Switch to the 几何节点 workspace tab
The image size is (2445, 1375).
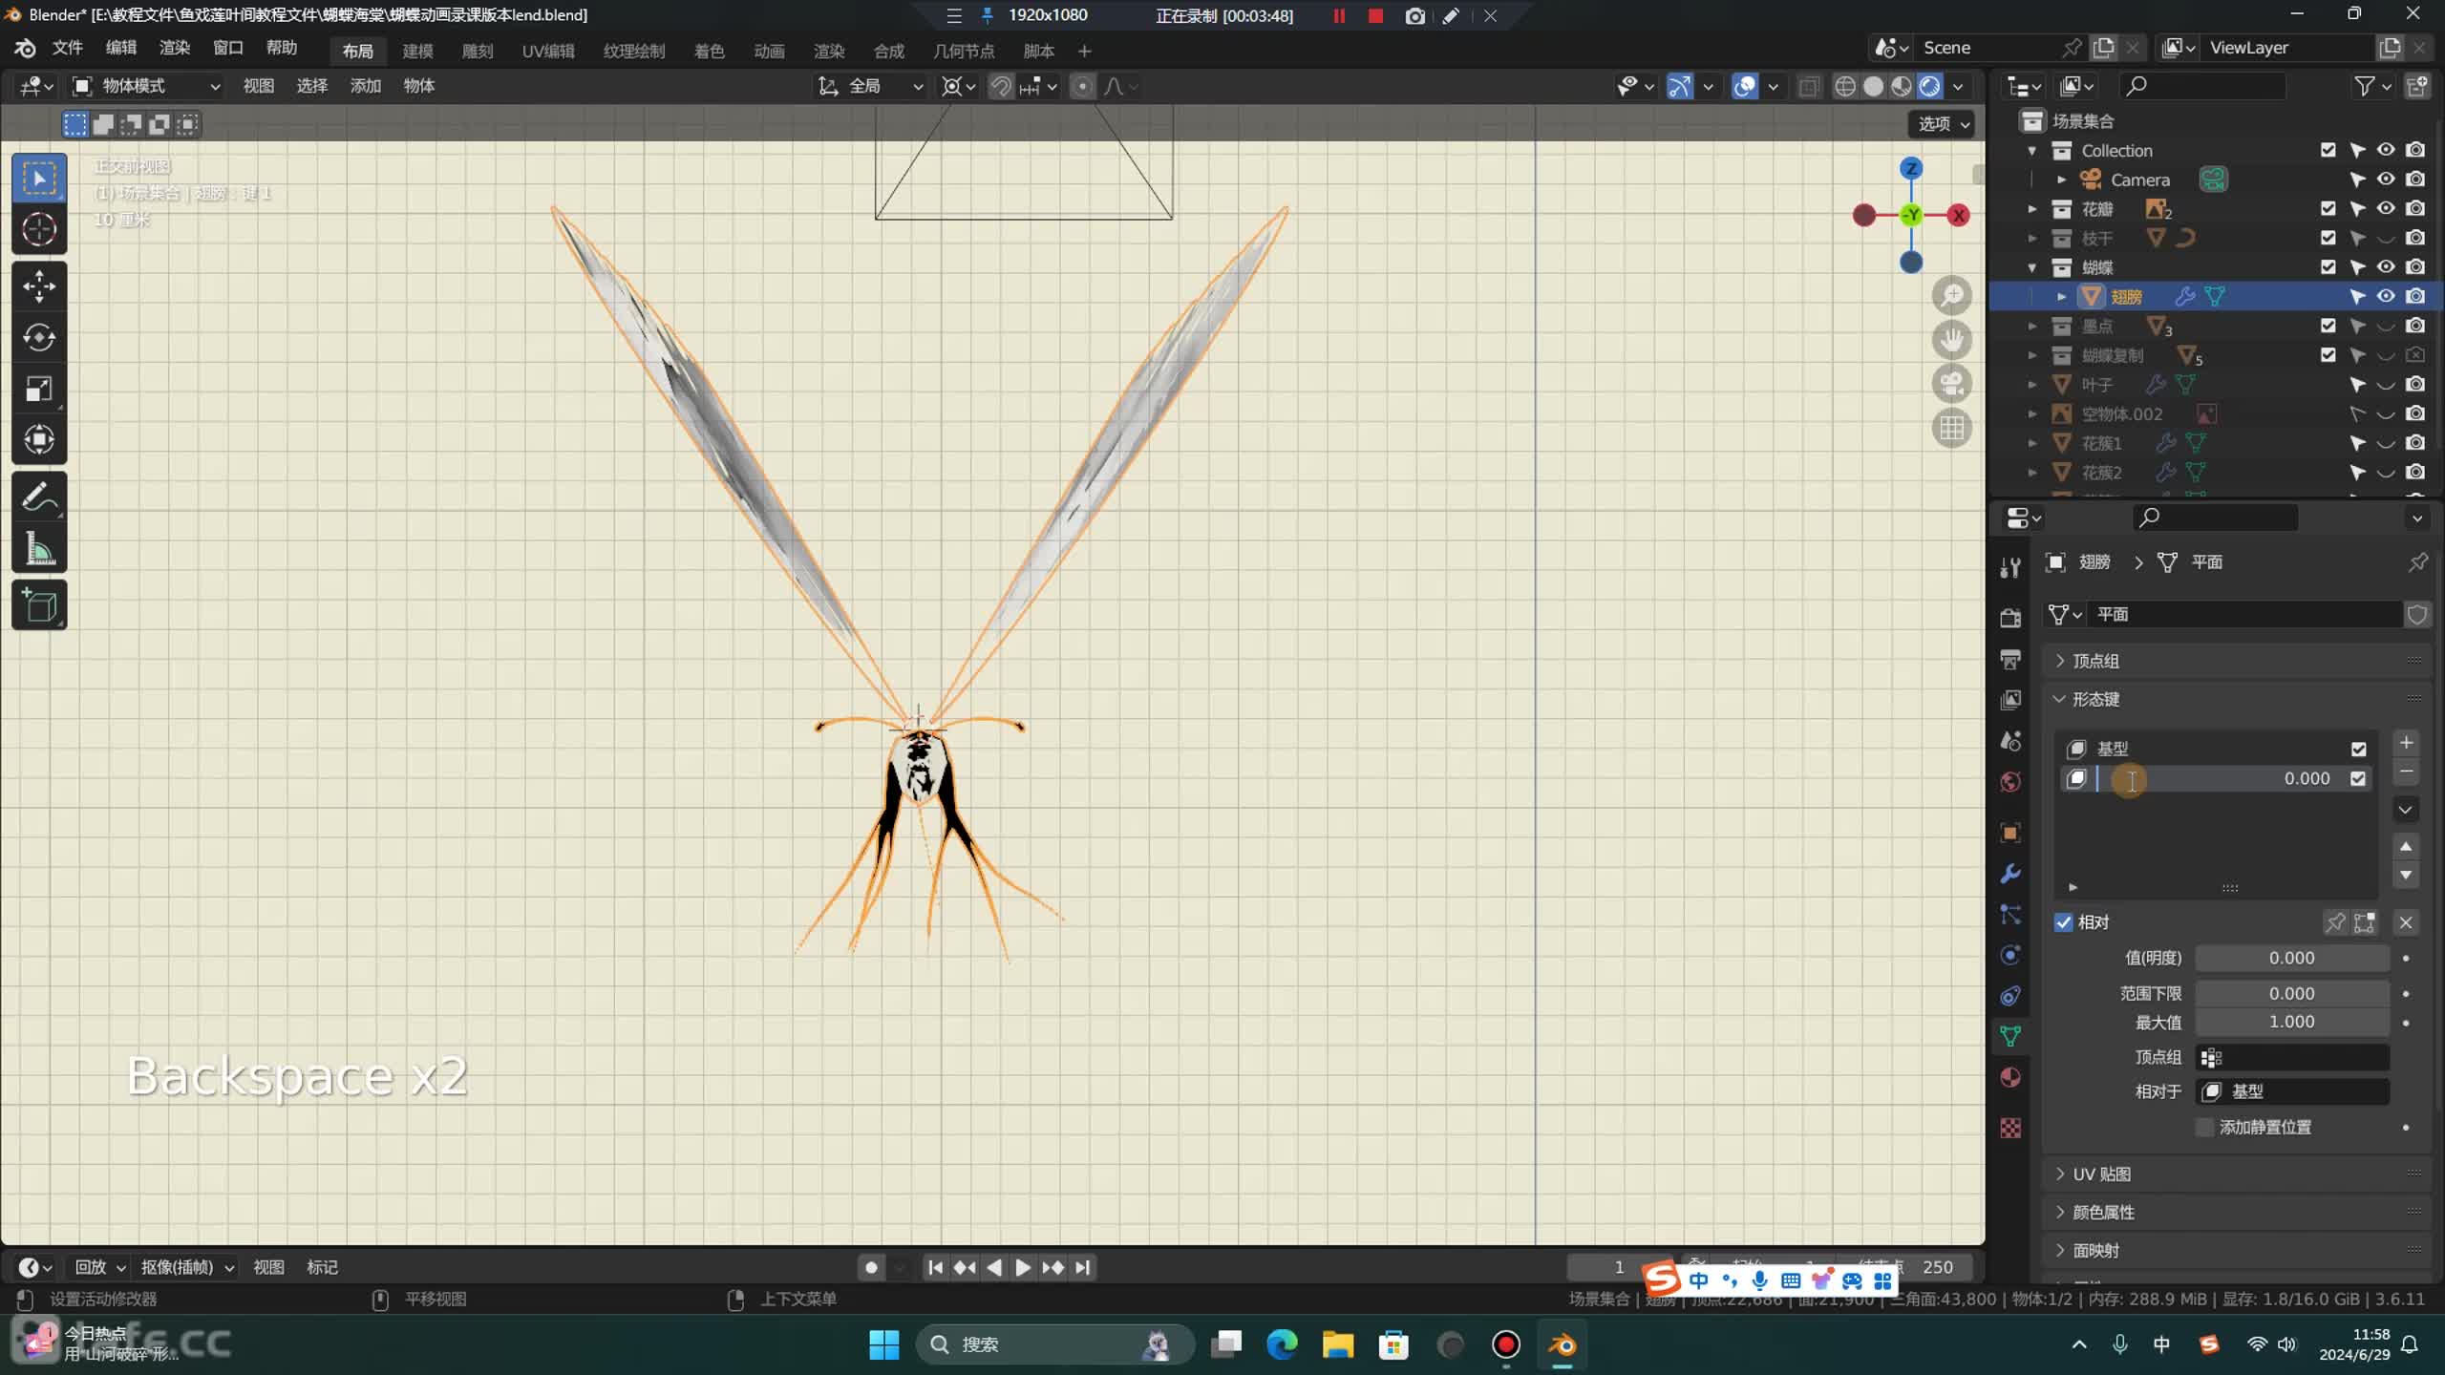coord(964,52)
